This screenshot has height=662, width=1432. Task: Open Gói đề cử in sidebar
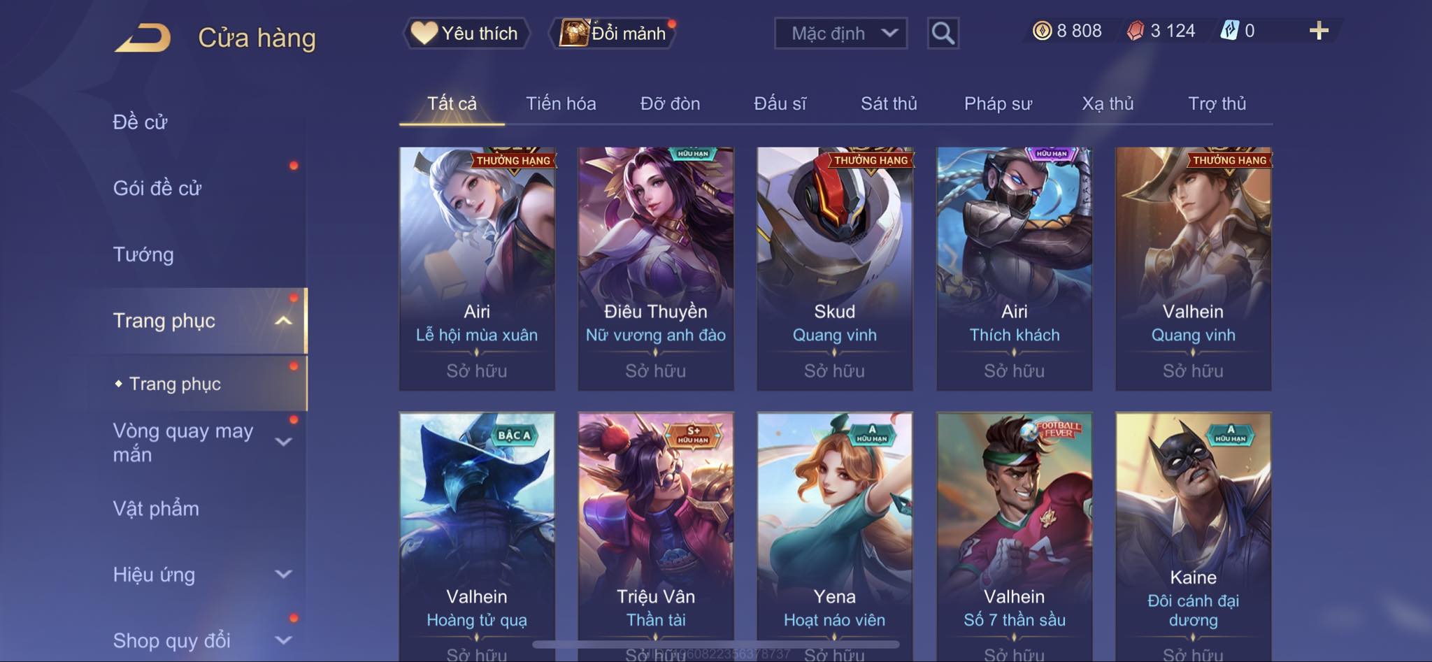157,188
